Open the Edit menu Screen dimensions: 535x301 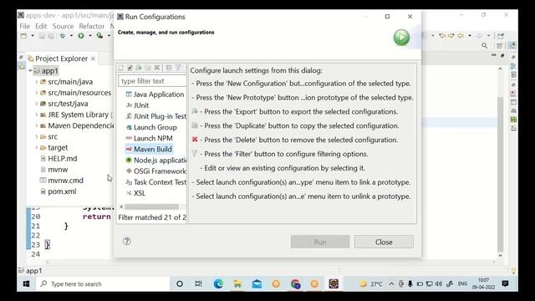point(41,26)
